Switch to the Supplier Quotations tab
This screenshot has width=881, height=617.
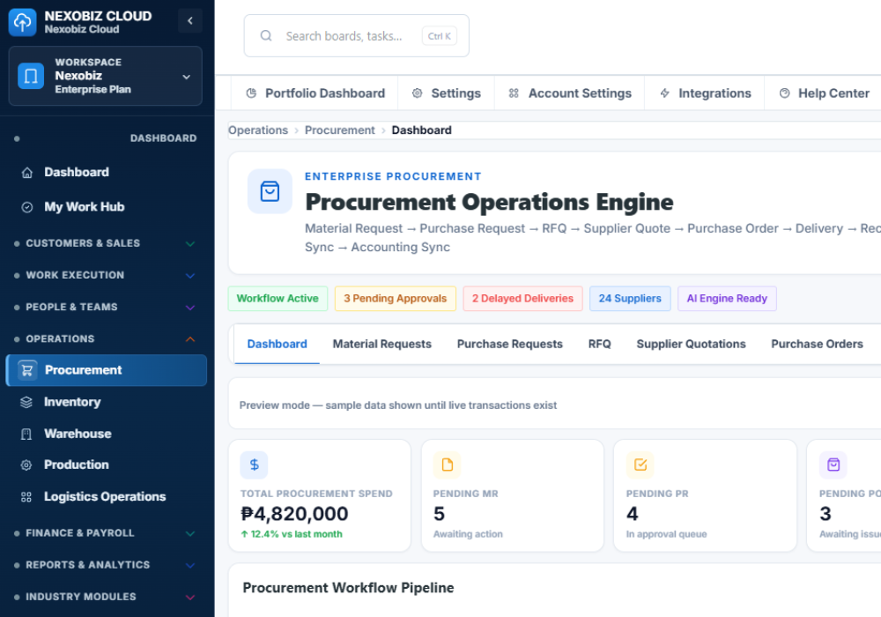coord(691,344)
